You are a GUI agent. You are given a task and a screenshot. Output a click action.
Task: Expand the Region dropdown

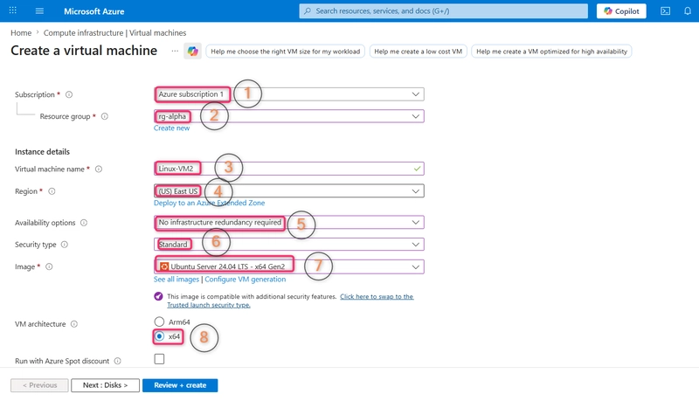(x=289, y=191)
